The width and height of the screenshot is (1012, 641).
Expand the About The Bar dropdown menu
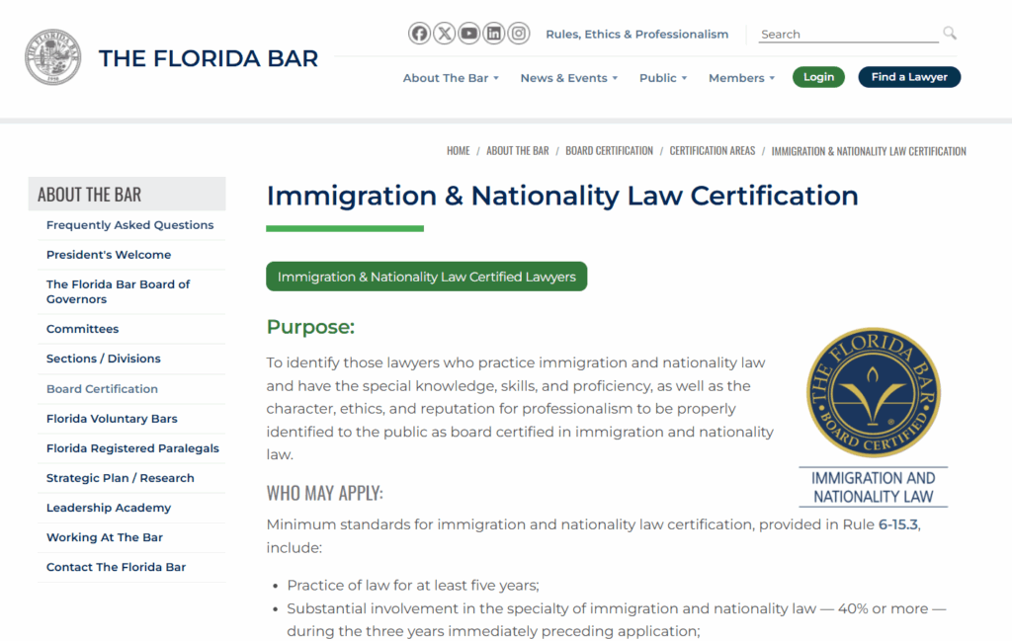click(x=451, y=78)
